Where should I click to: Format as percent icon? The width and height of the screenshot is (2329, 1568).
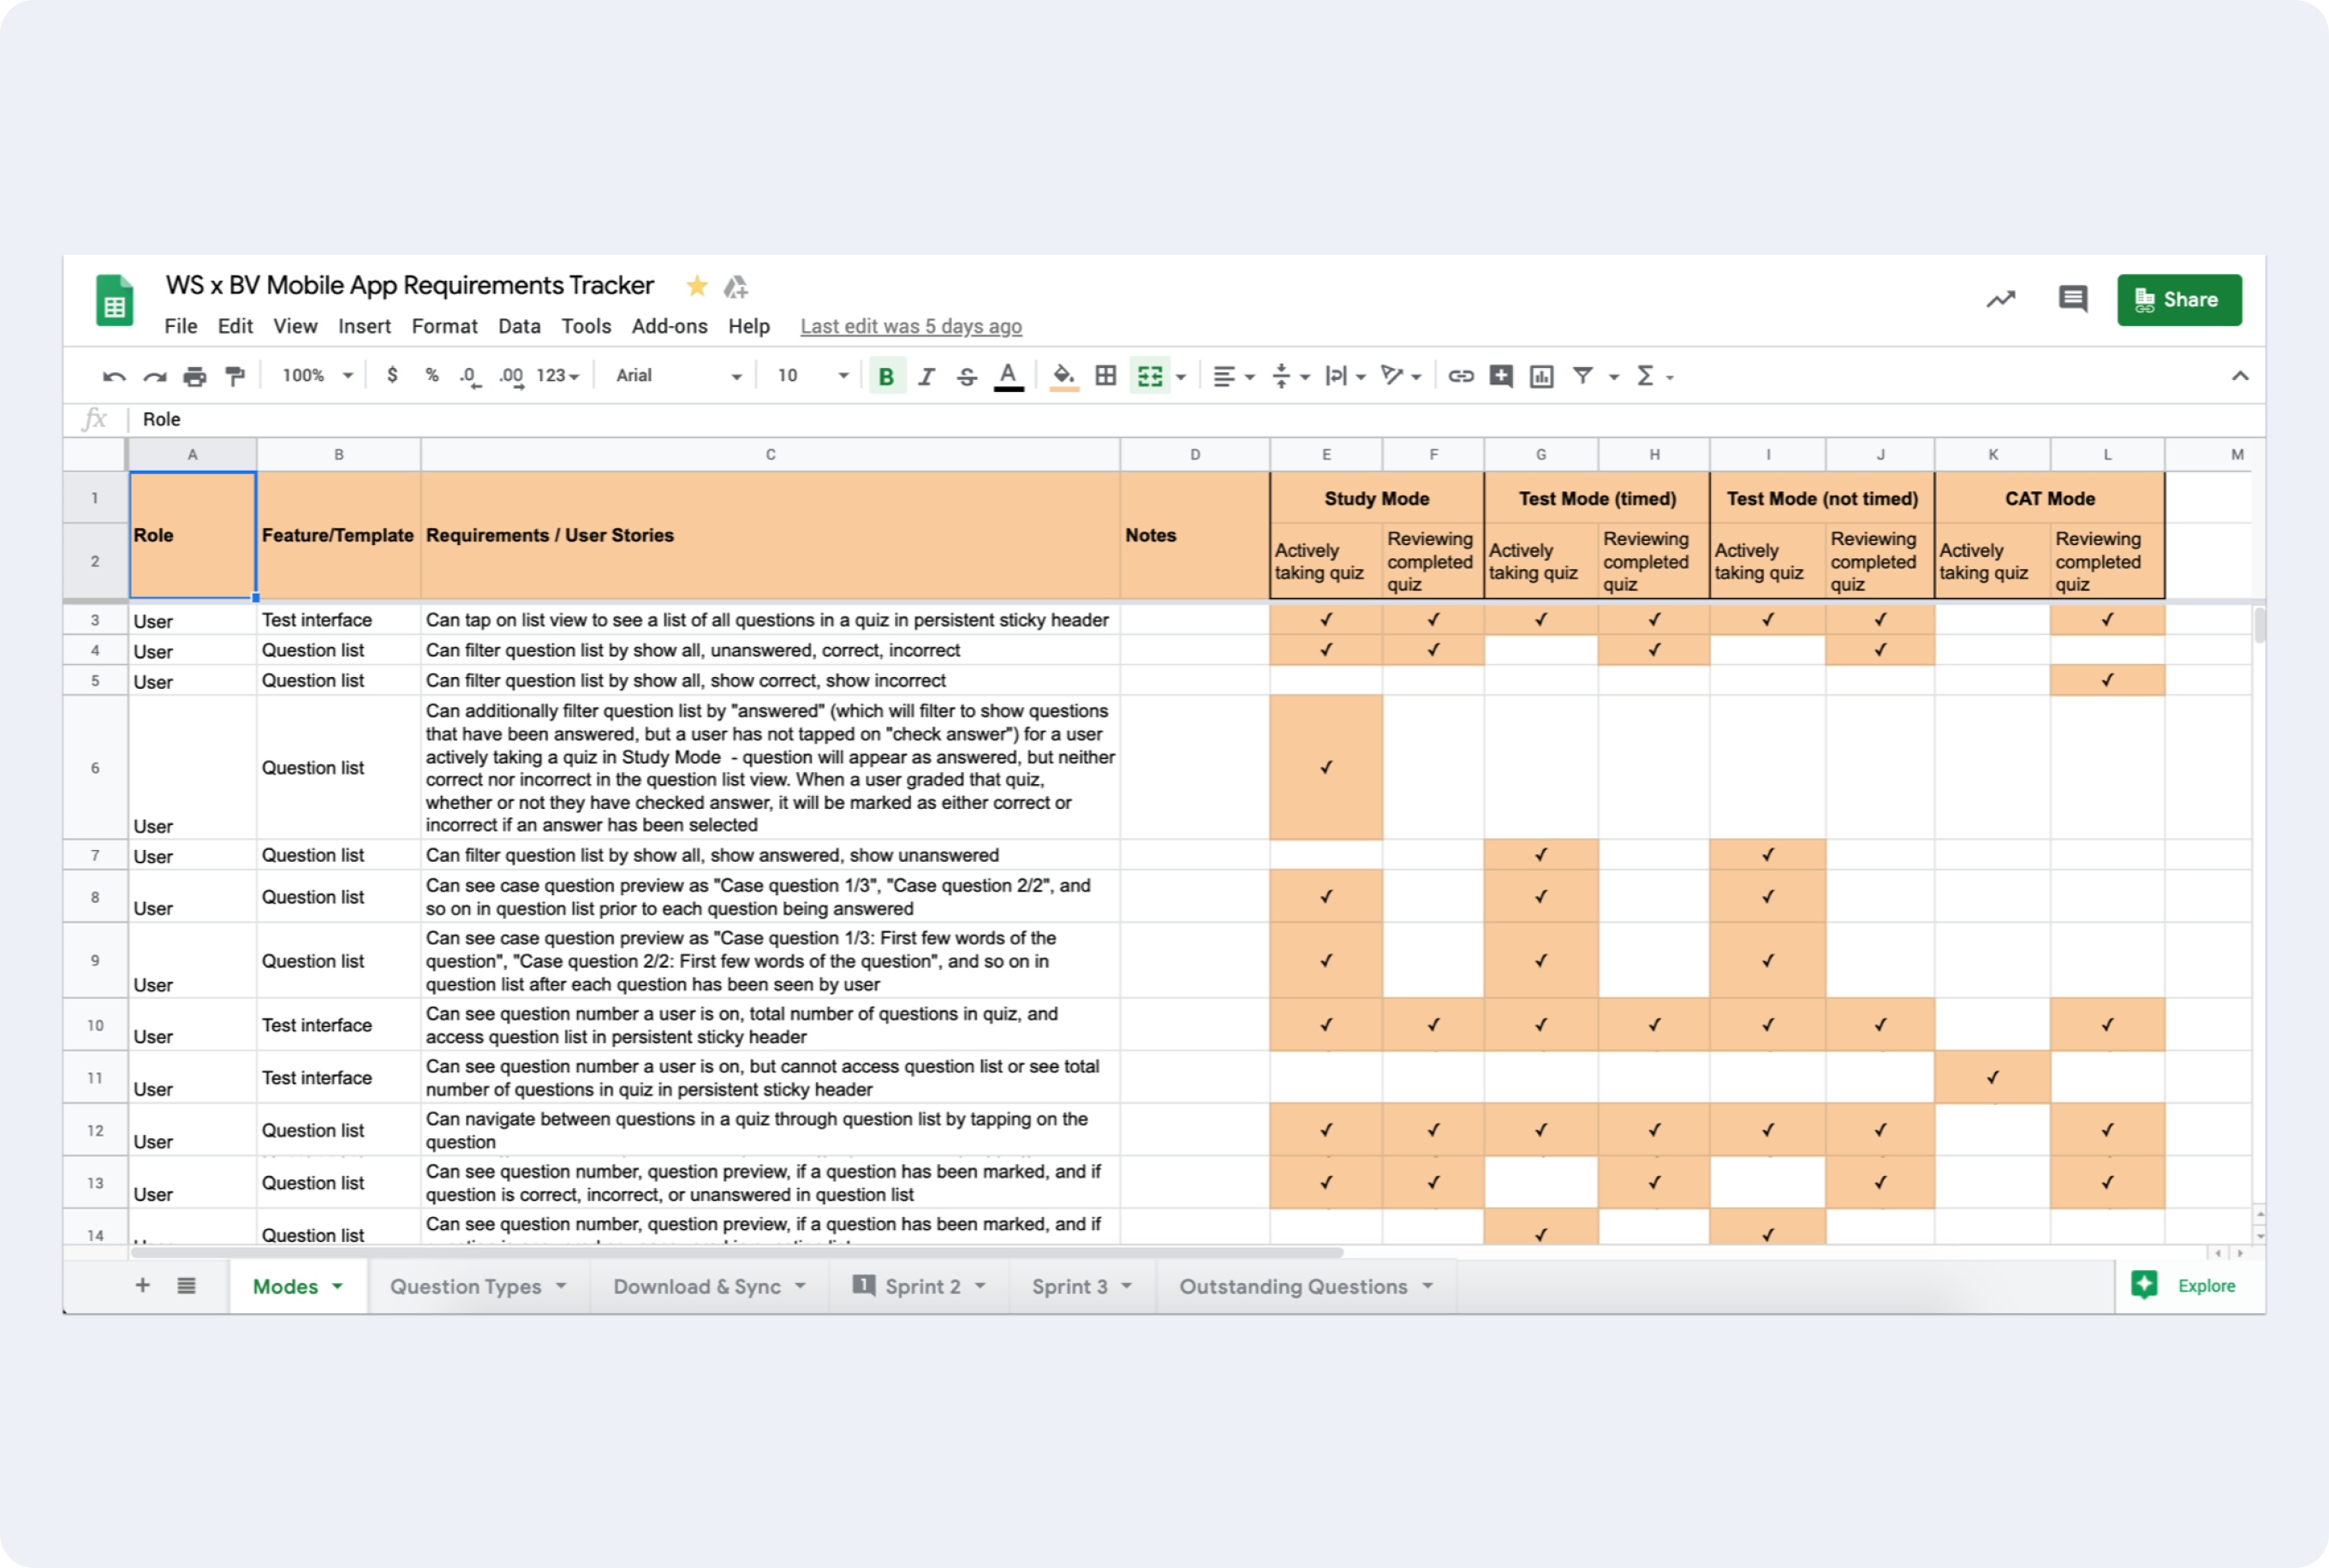click(x=432, y=375)
